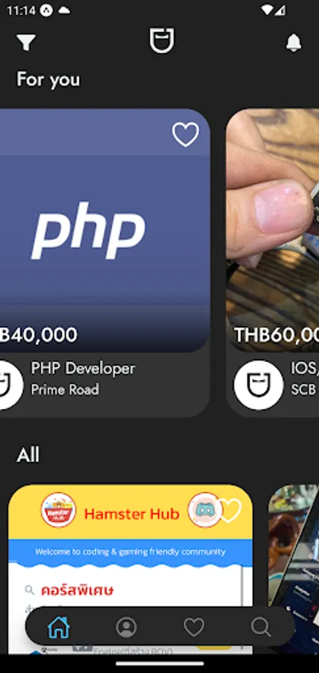Tap the notification bell icon
The height and width of the screenshot is (673, 319).
[x=294, y=43]
